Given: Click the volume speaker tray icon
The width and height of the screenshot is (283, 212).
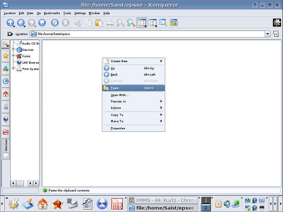Looking at the screenshot, I should point(227,204).
